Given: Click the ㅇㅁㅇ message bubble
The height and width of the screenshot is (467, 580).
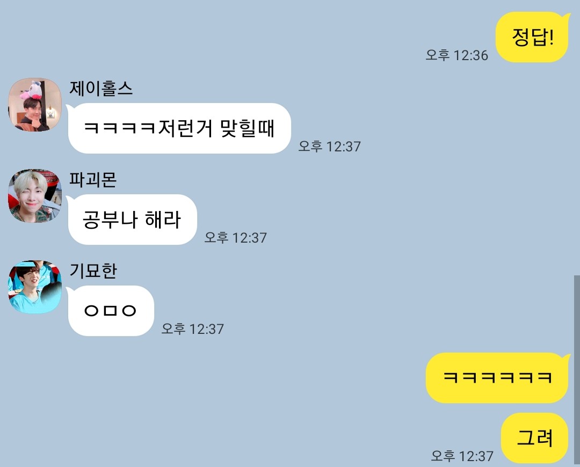Looking at the screenshot, I should 110,311.
